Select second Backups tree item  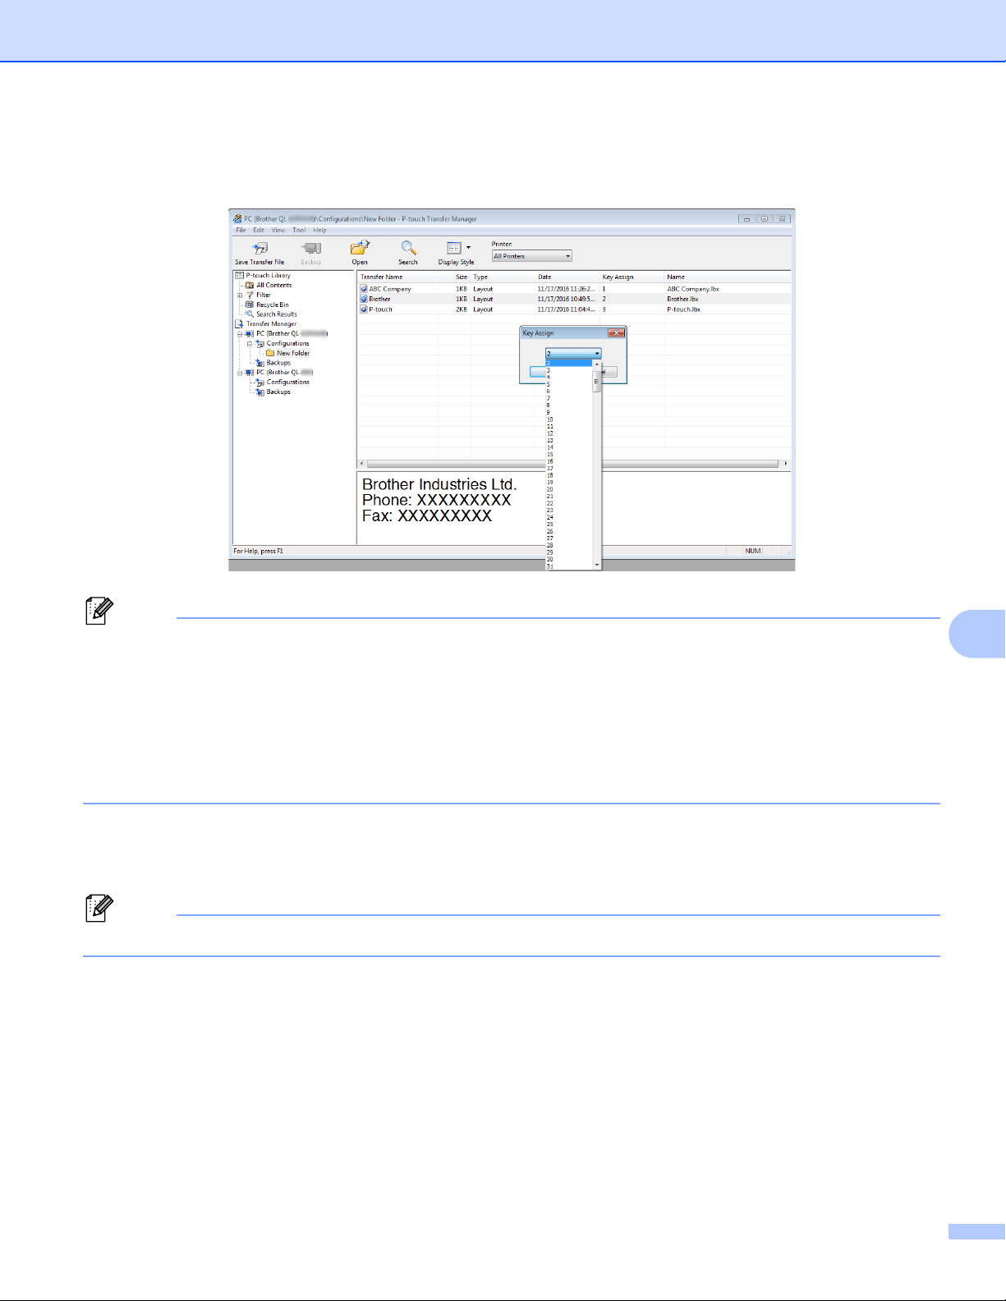point(278,392)
